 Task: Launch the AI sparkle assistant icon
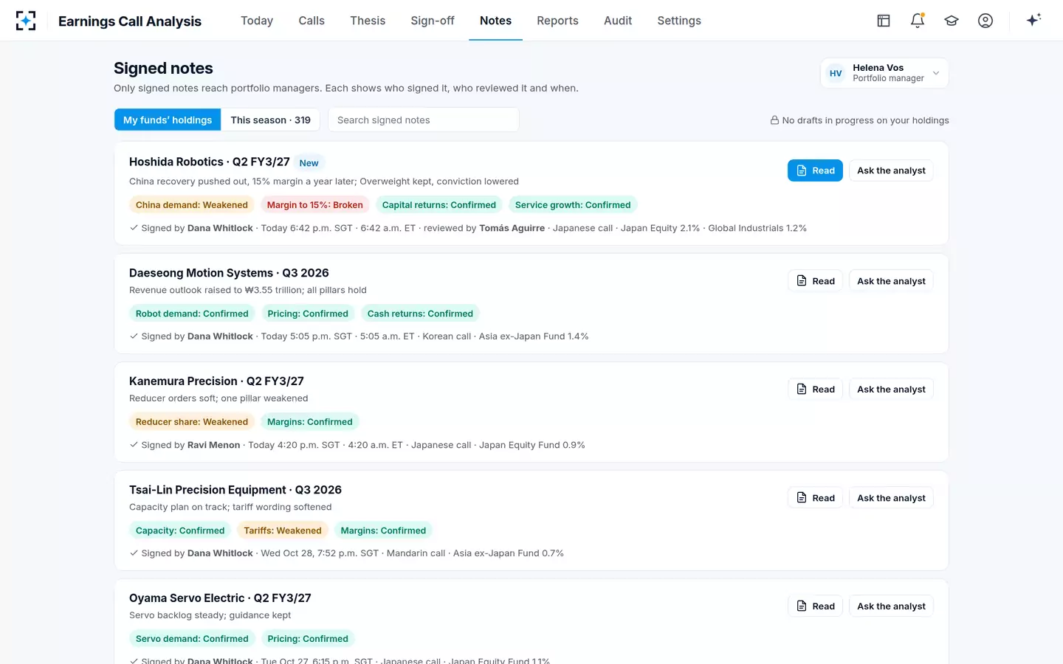coord(1033,20)
